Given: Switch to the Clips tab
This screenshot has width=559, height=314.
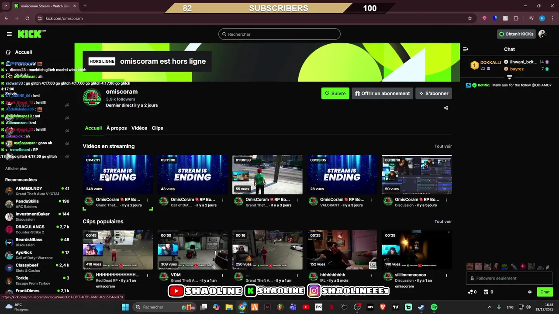Looking at the screenshot, I should coord(157,128).
